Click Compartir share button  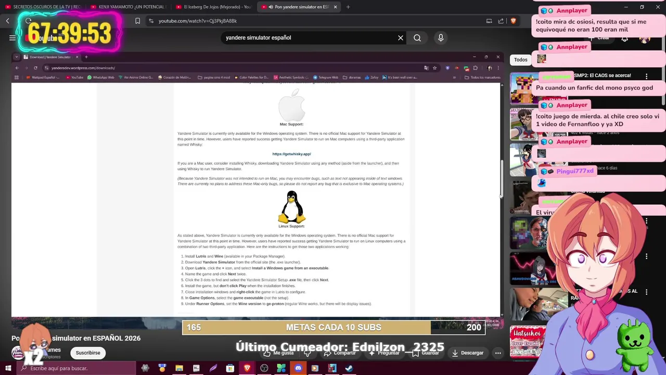click(340, 353)
